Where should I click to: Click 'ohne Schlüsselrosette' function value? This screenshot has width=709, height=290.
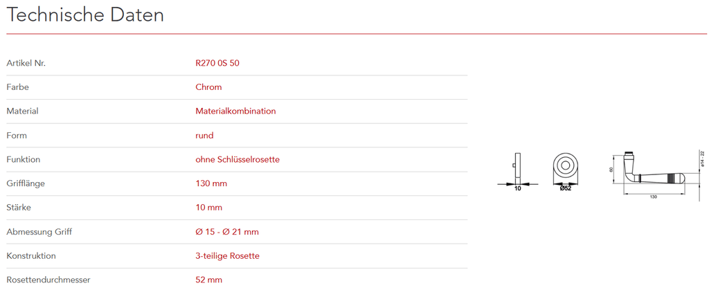pyautogui.click(x=237, y=159)
